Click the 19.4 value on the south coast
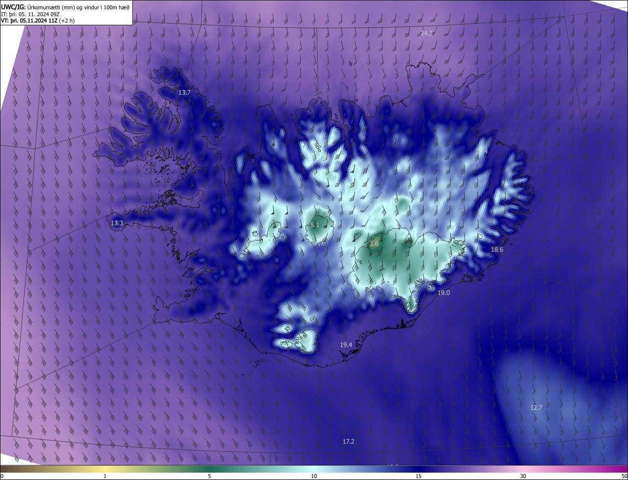This screenshot has width=628, height=480. (x=346, y=345)
